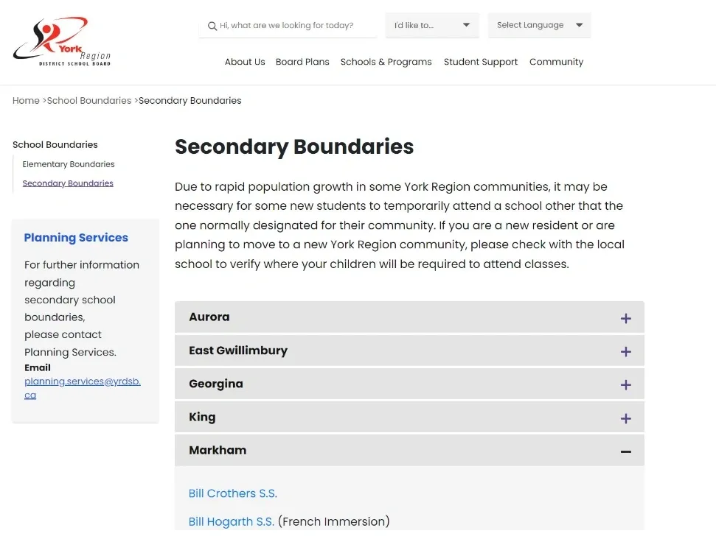Viewport: 716px width, 553px height.
Task: Expand the Georgina accordion header
Action: (215, 384)
